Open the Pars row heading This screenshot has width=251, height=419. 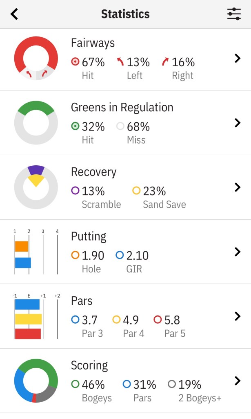click(x=82, y=301)
